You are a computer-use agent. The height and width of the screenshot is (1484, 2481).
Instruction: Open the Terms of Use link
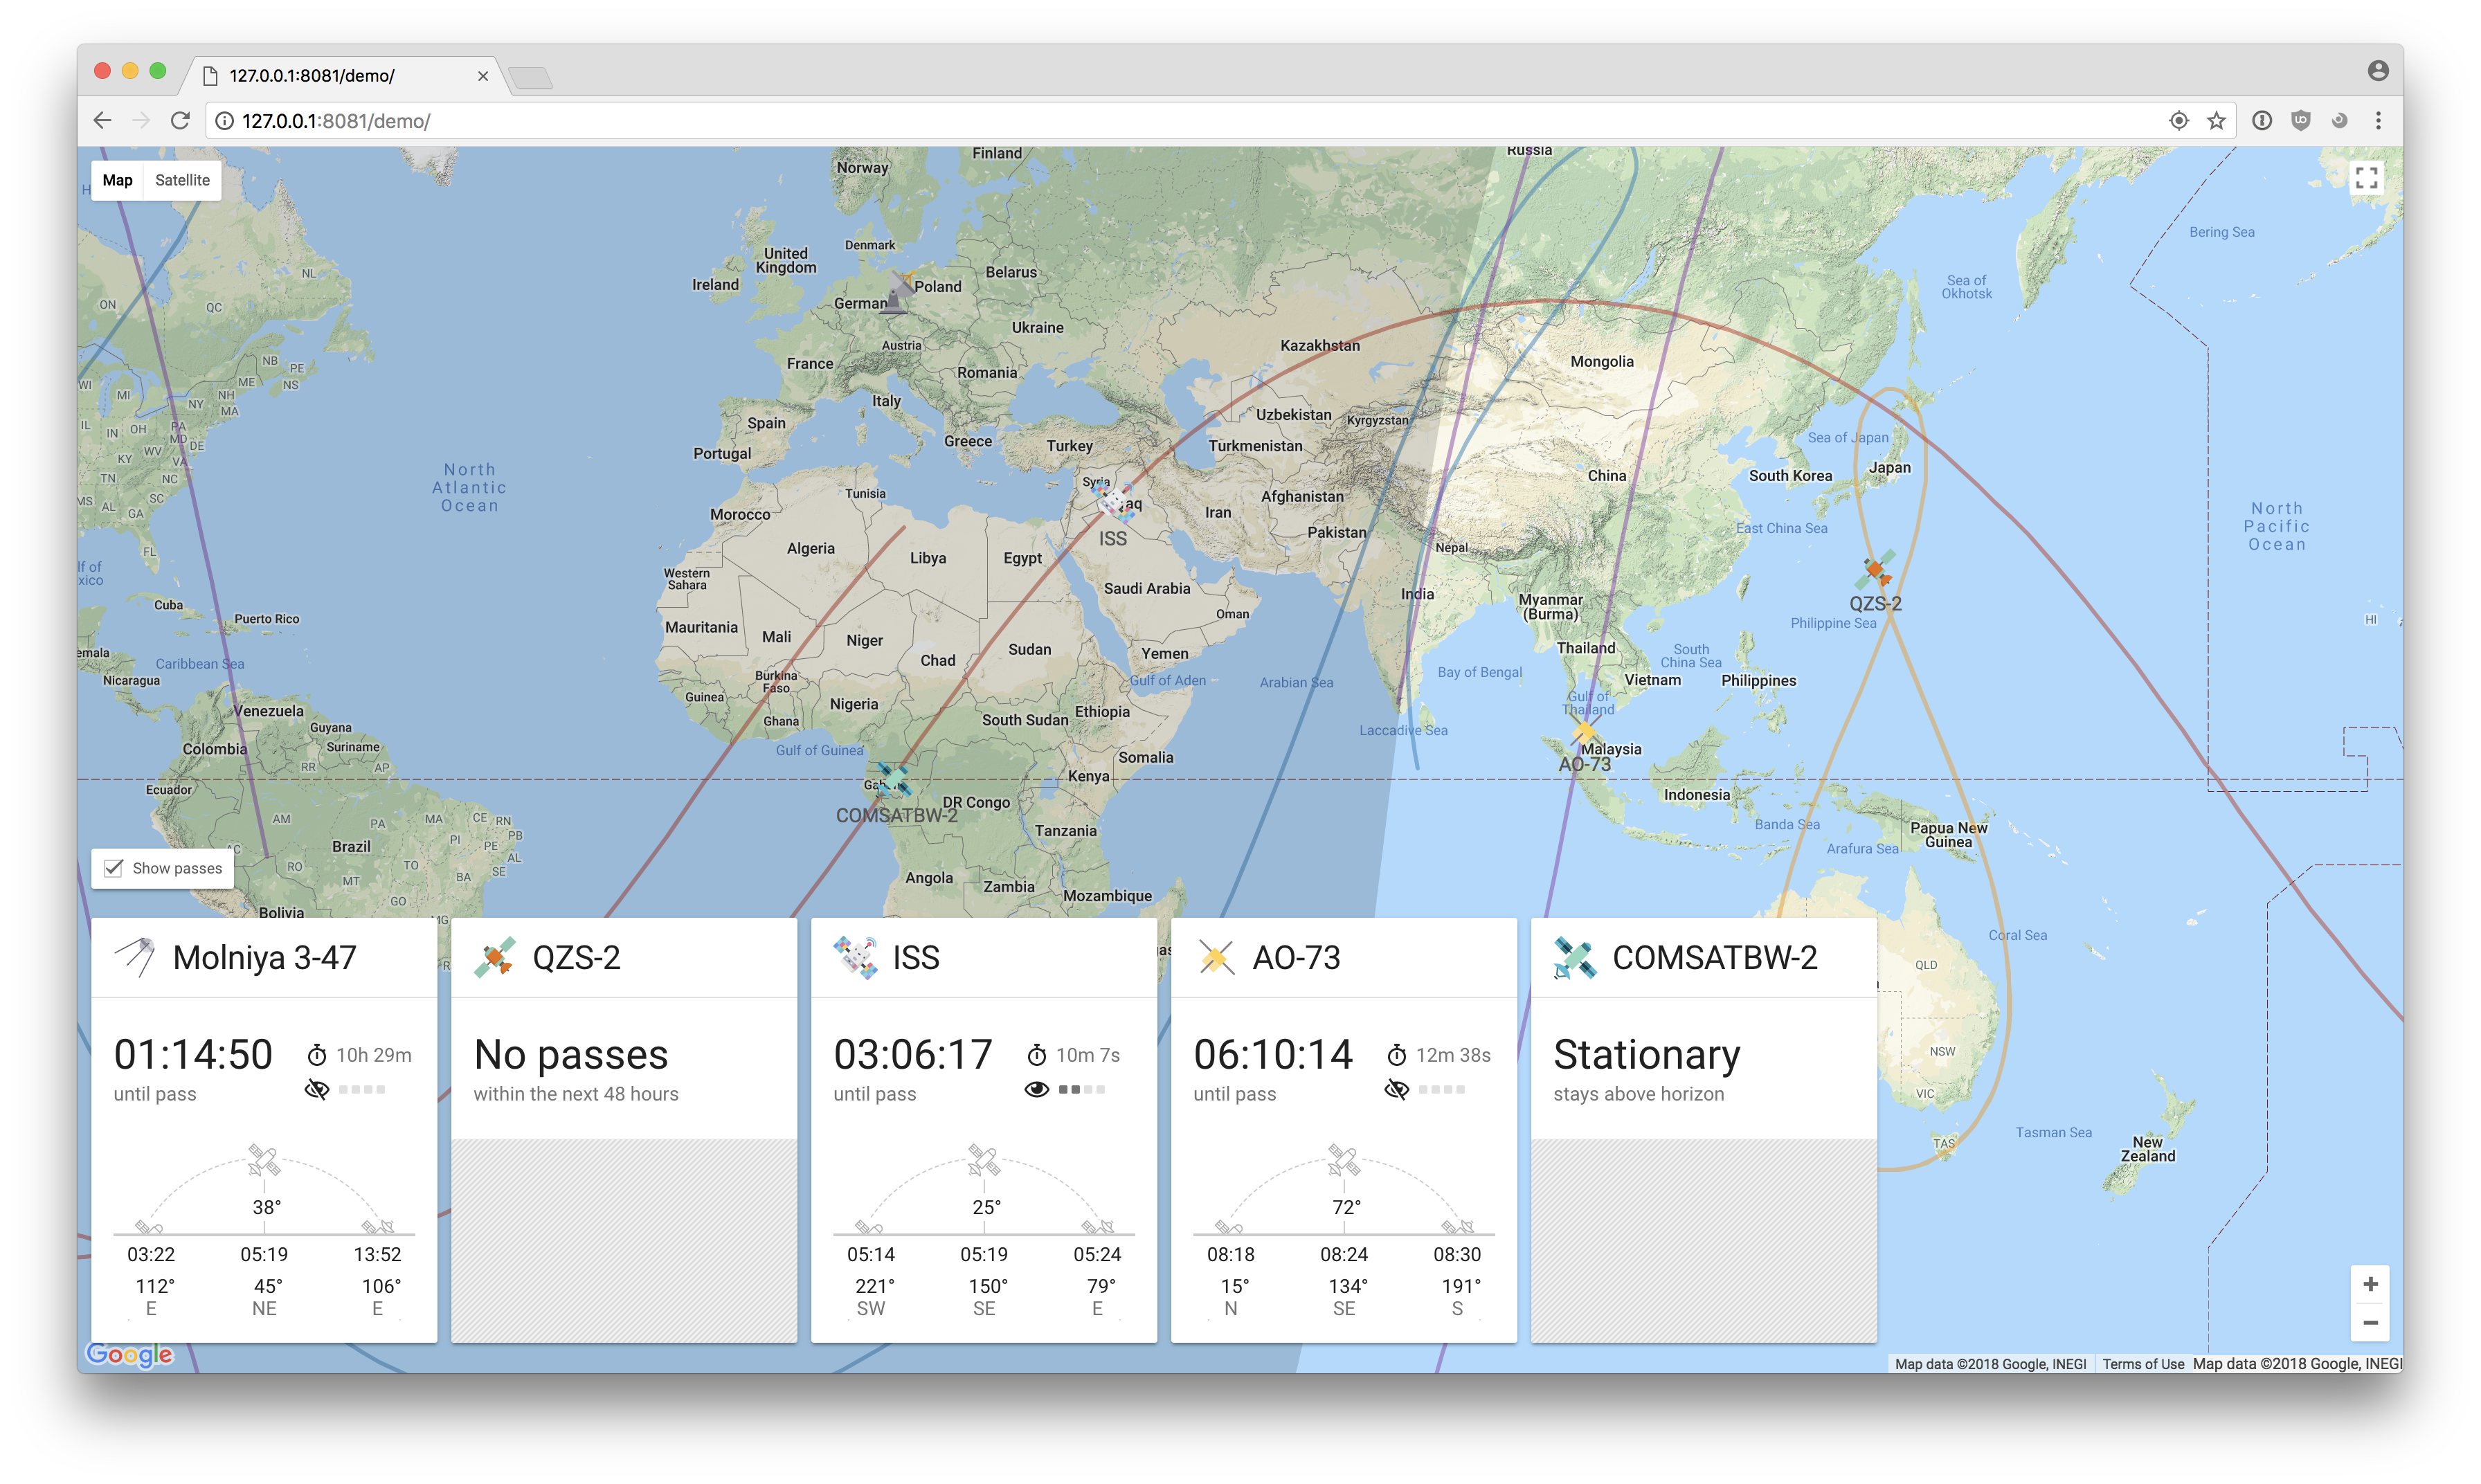click(2142, 1364)
